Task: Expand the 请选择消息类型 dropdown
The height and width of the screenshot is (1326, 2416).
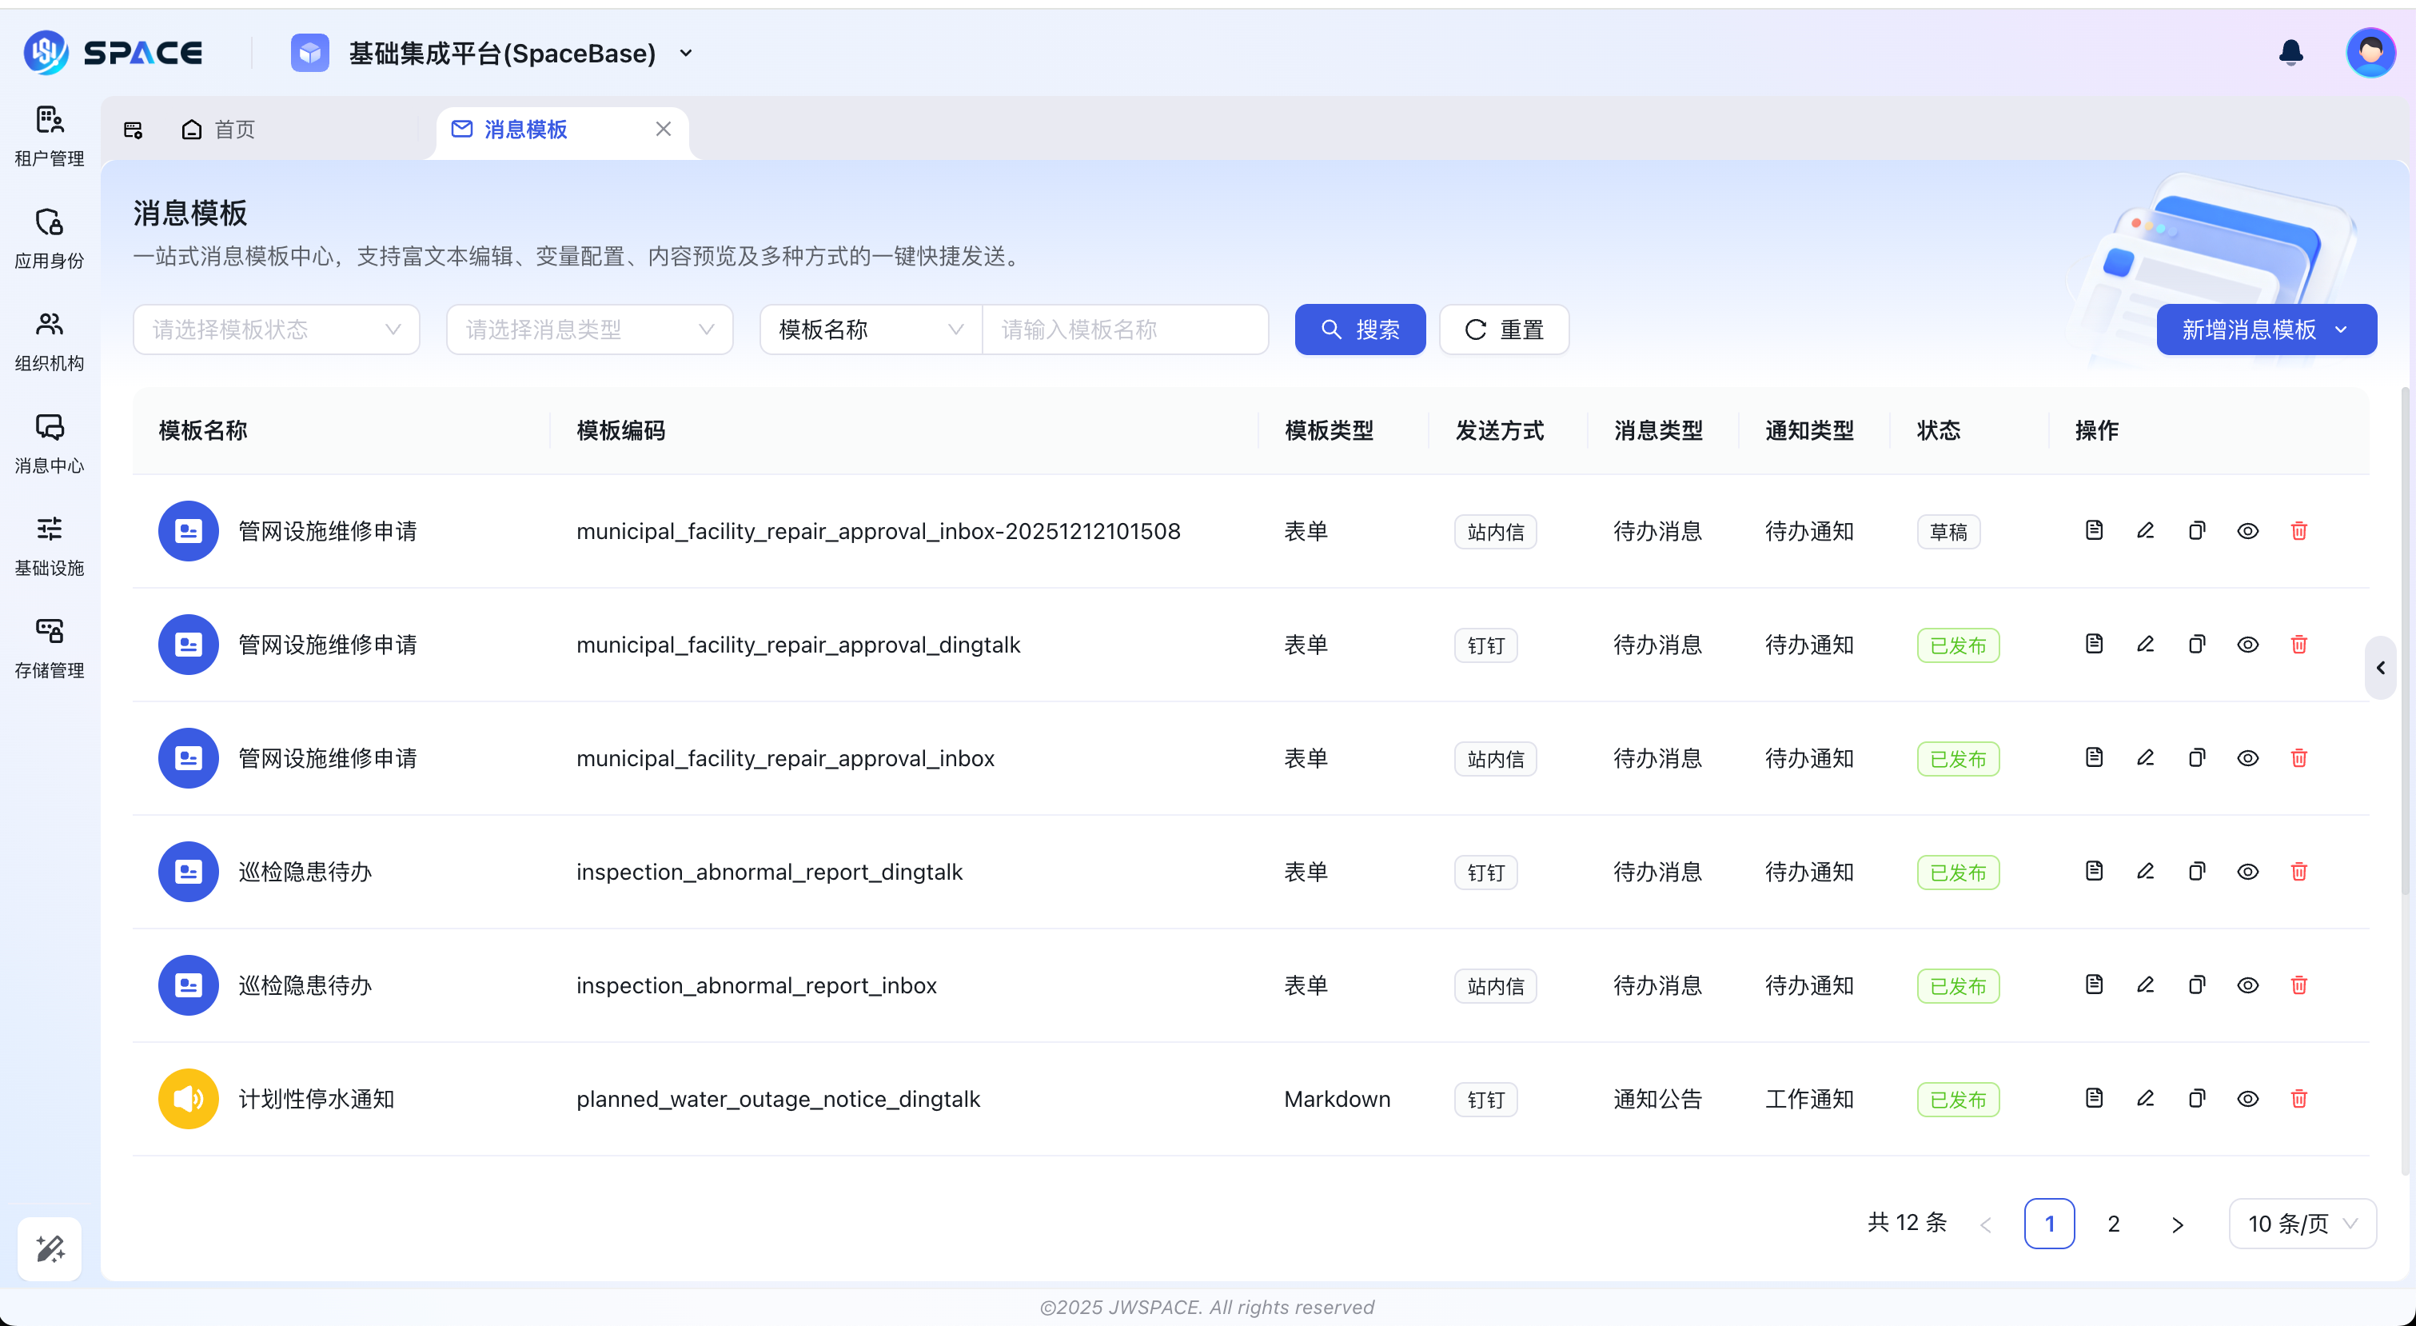Action: (x=589, y=330)
